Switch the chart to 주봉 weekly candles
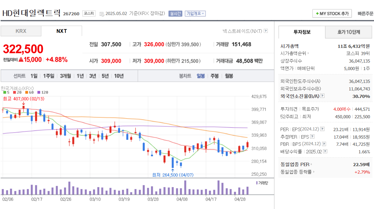This screenshot has width=374, height=209. pos(216,76)
